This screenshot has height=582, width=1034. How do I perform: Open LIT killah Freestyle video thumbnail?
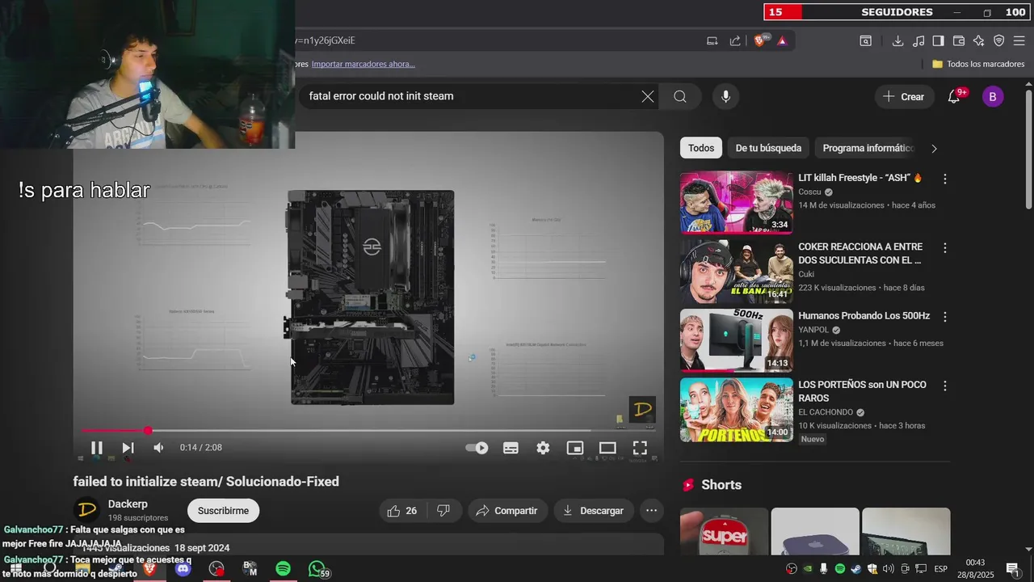click(736, 202)
